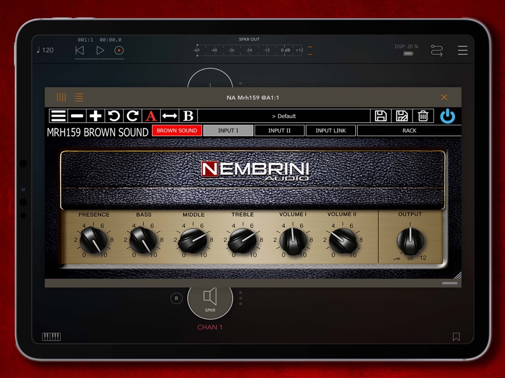This screenshot has width=505, height=378.
Task: Click the undo arrow icon
Action: click(x=114, y=116)
